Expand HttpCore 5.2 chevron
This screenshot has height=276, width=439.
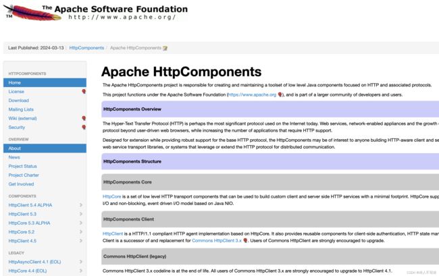pyautogui.click(x=80, y=232)
